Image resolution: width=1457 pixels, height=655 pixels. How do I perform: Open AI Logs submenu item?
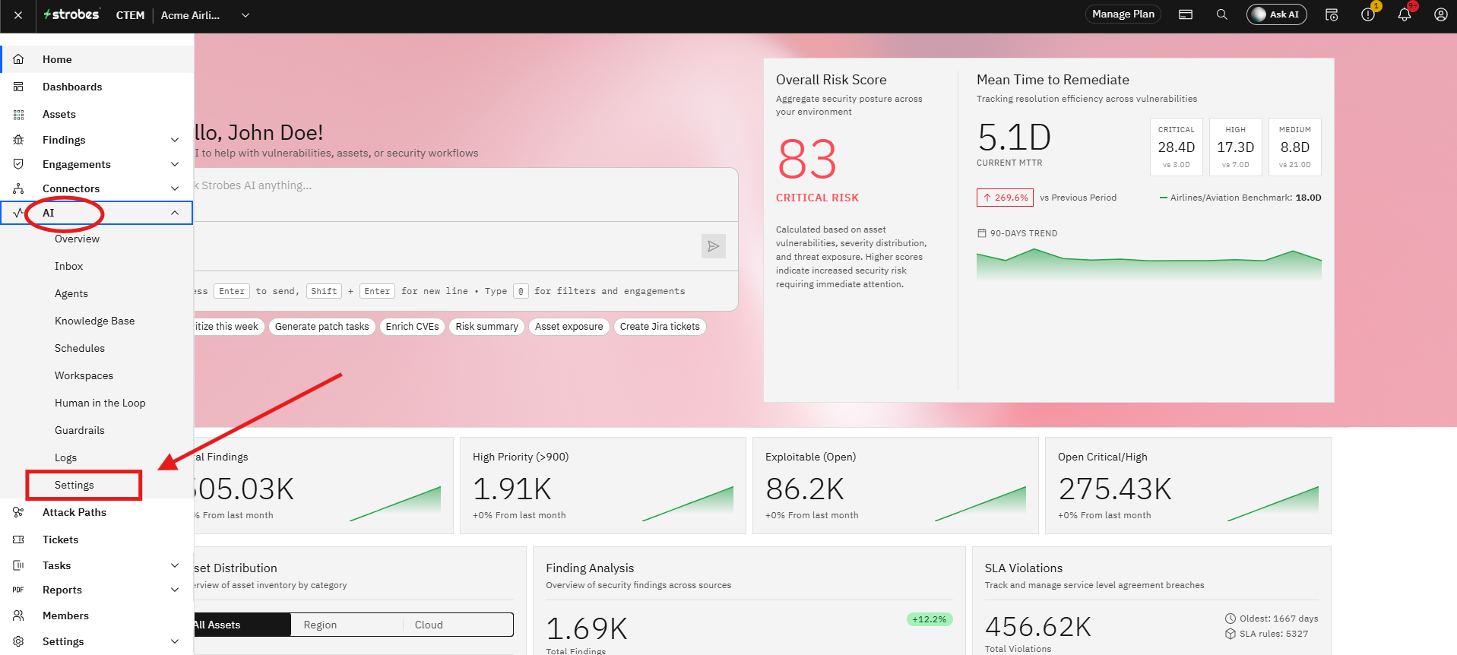[65, 457]
